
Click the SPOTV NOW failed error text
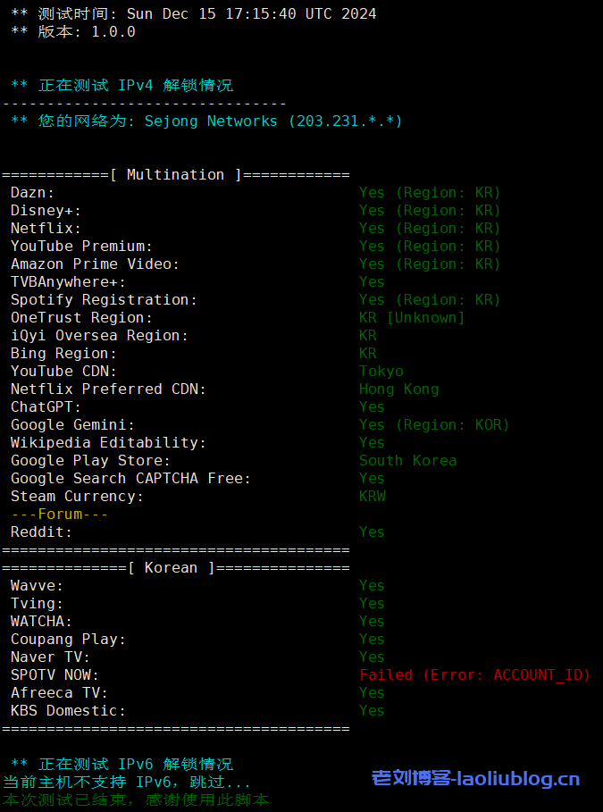pos(474,675)
